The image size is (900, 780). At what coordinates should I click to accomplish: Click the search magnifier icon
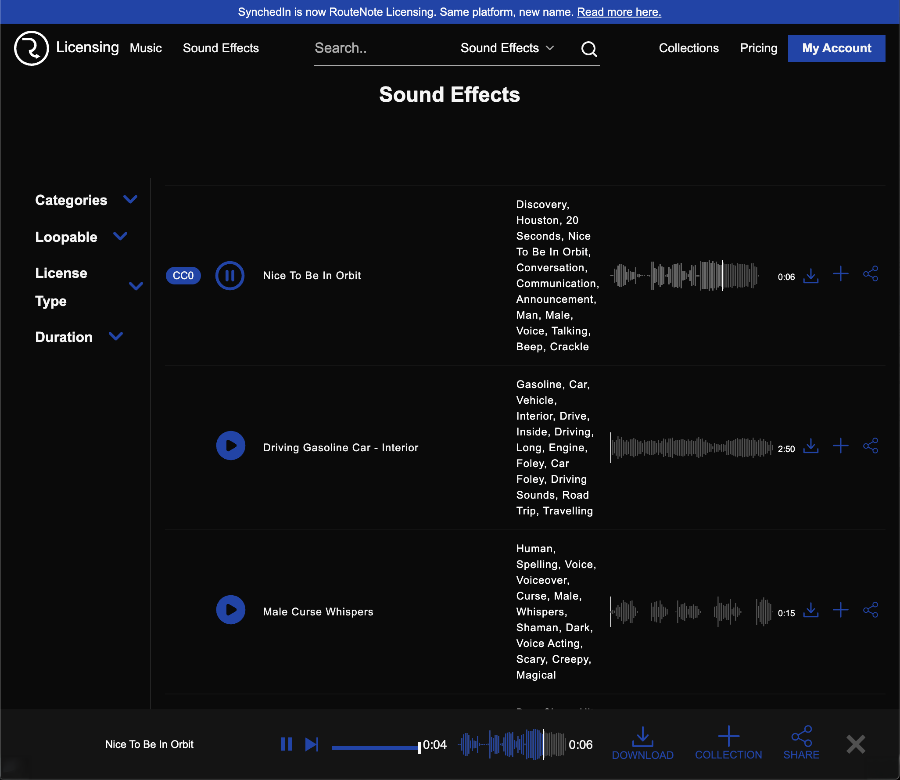click(589, 49)
